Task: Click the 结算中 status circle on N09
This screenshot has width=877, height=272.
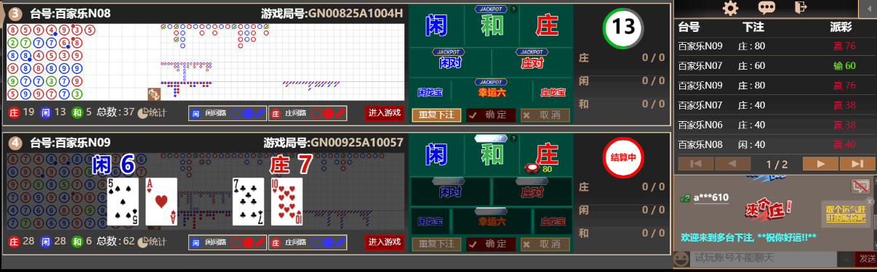Action: click(622, 157)
